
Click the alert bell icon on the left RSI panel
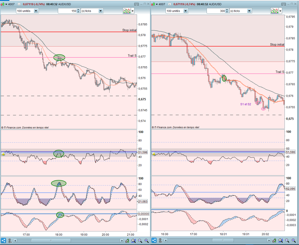[x=3, y=154]
